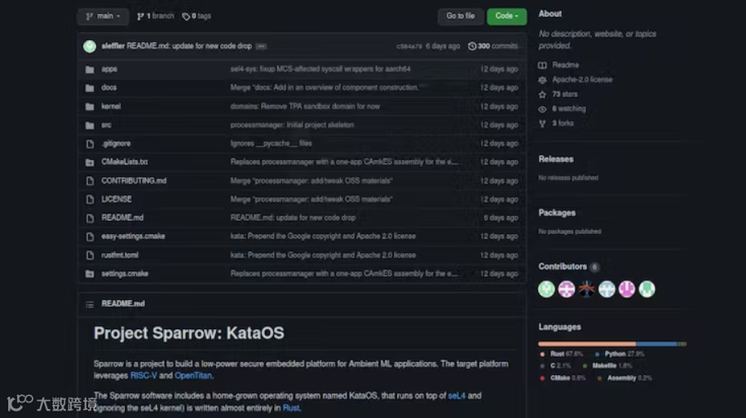Open the LICENSE file

117,200
